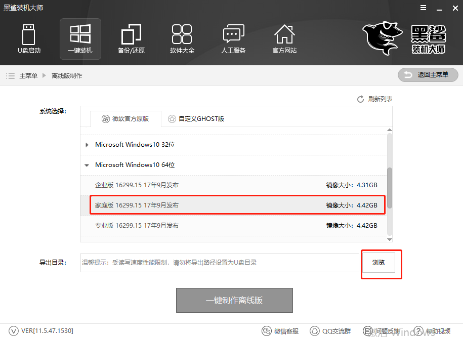Open the 软件大全 panel
Viewport: 463px width, 337px height.
tap(182, 39)
